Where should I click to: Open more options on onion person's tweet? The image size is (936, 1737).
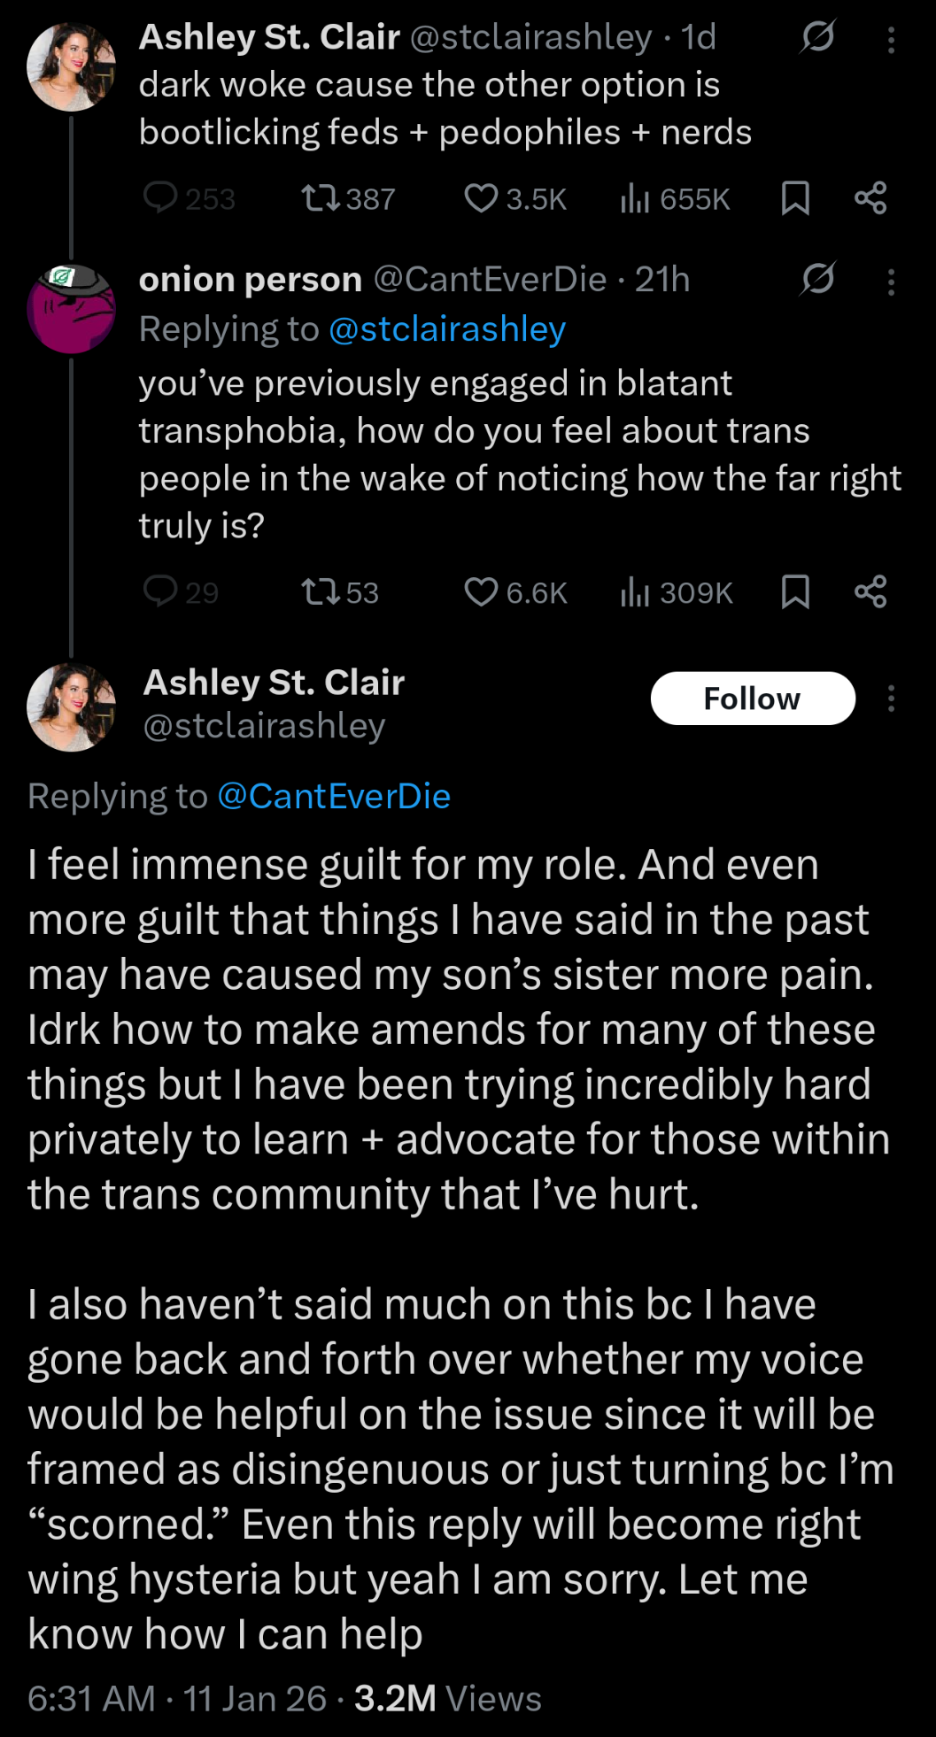point(891,282)
